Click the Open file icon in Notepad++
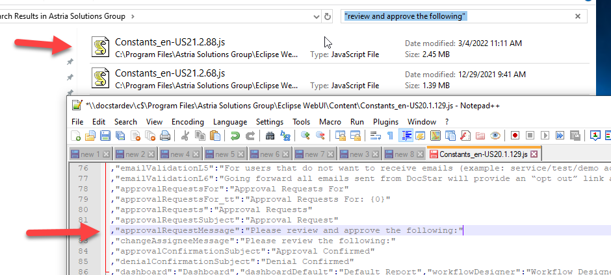 coord(90,136)
